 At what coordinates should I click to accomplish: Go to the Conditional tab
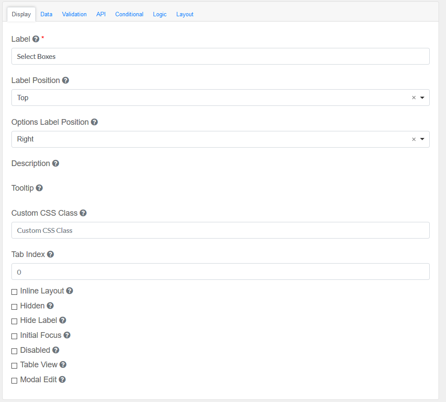pyautogui.click(x=129, y=14)
